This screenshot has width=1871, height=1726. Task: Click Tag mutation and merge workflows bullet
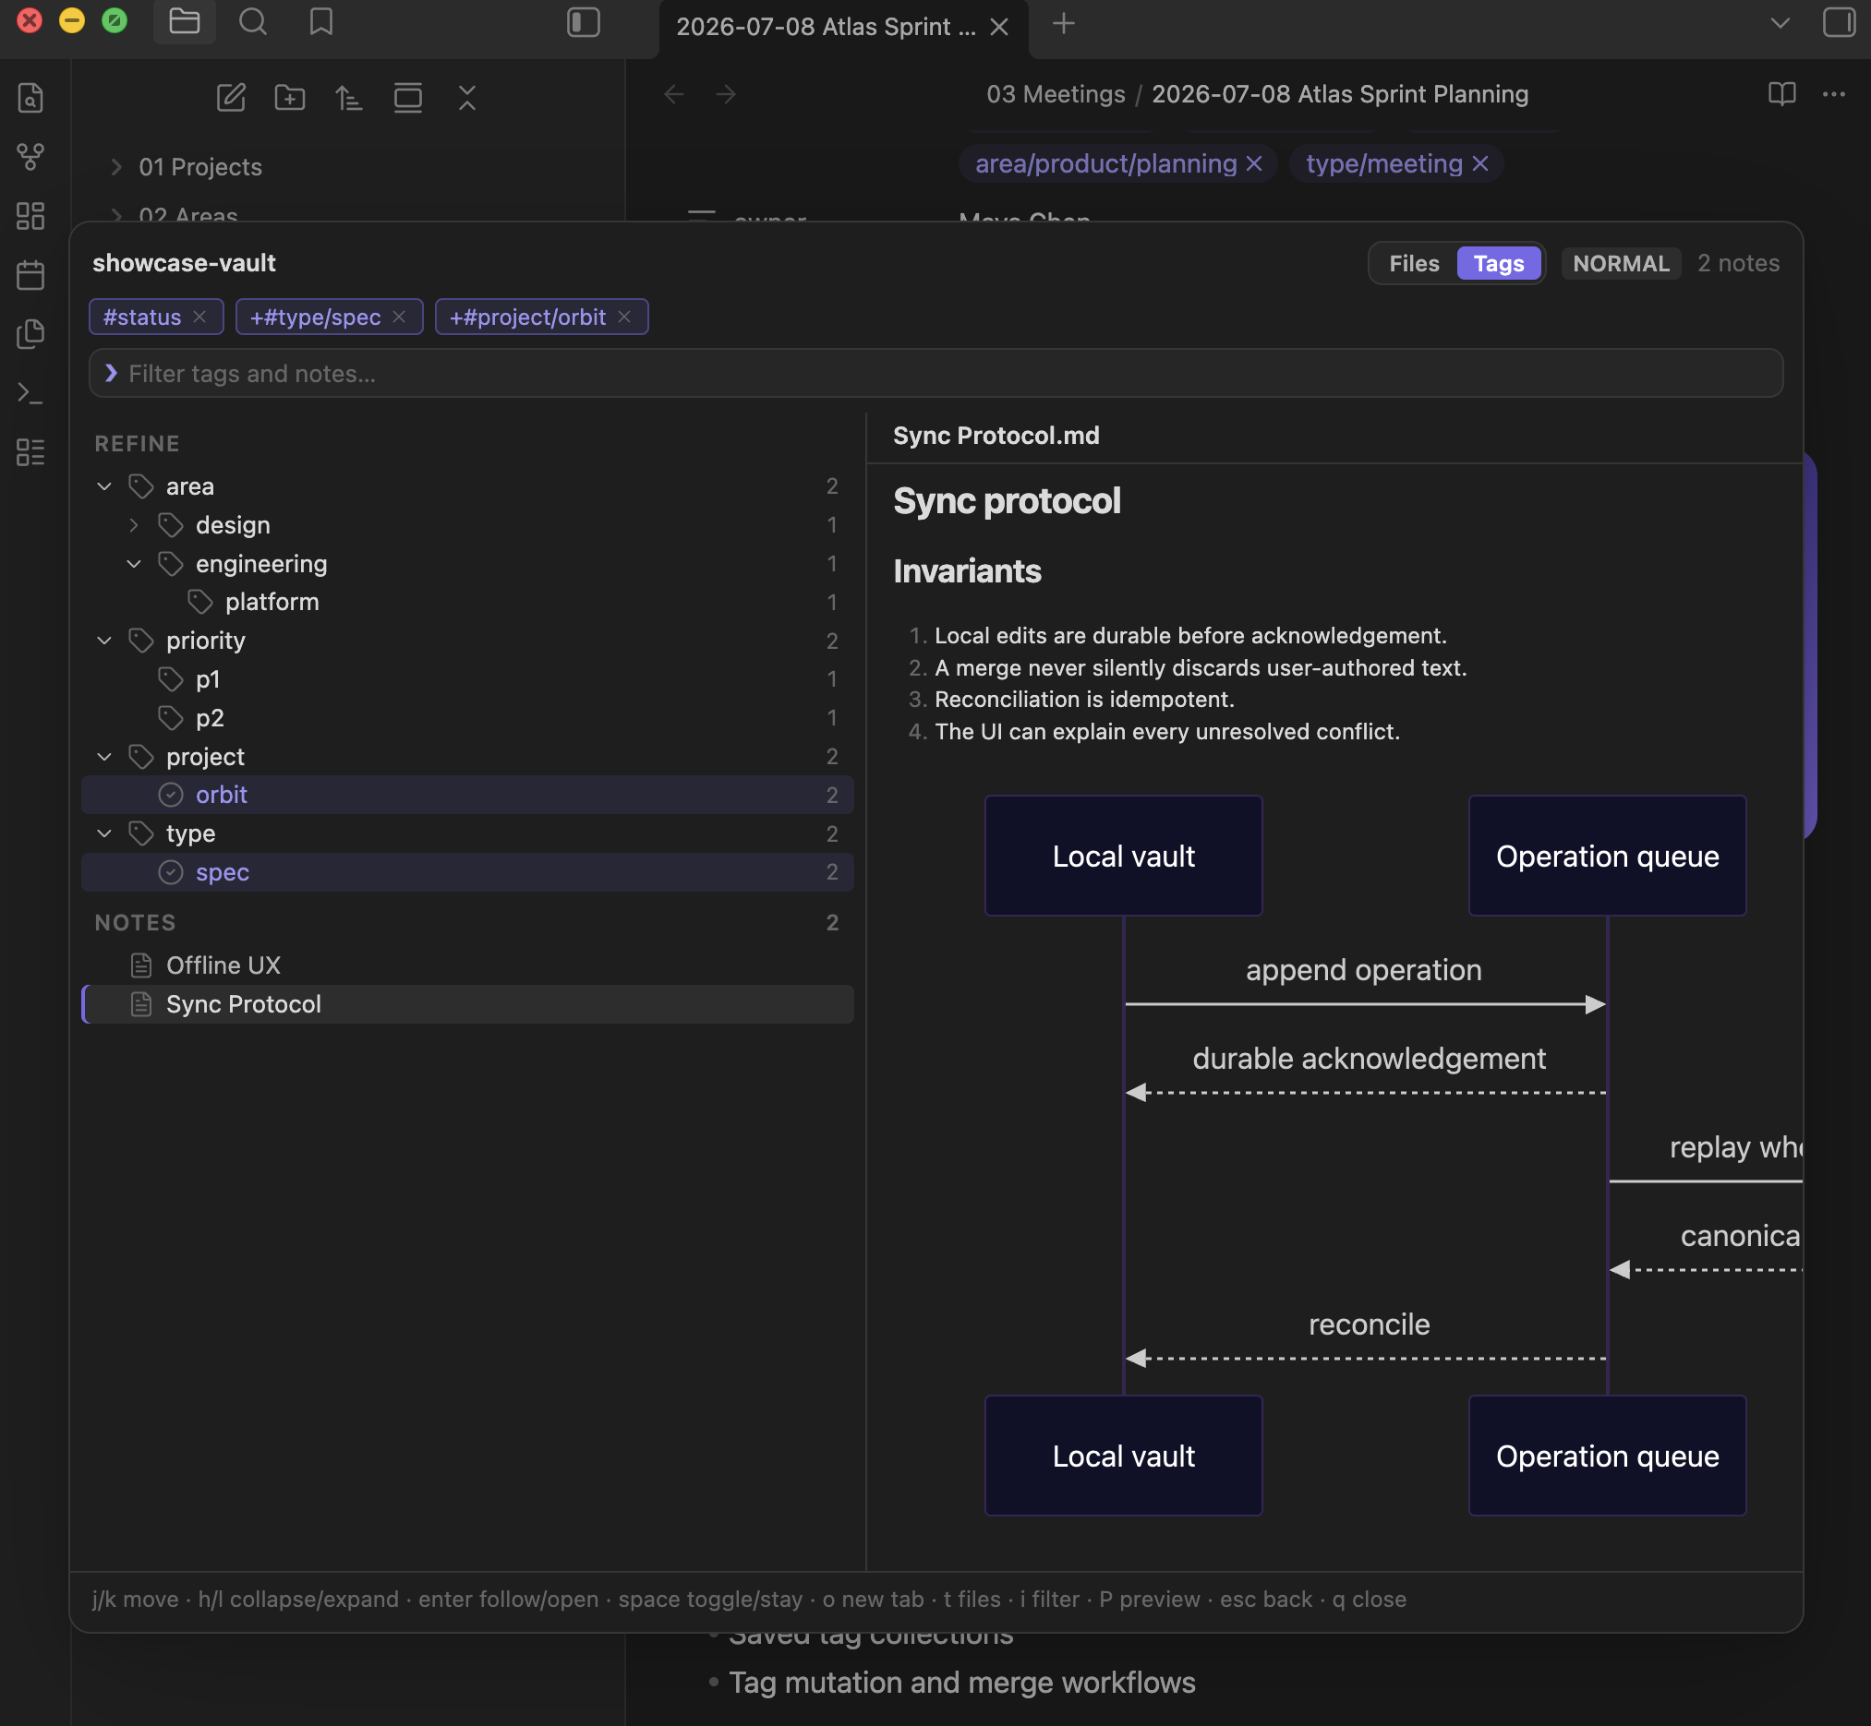(961, 1682)
